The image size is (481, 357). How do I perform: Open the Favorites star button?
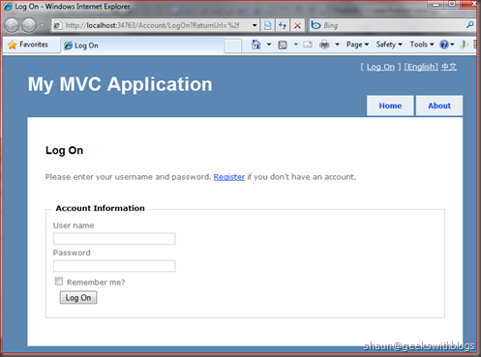pos(28,45)
